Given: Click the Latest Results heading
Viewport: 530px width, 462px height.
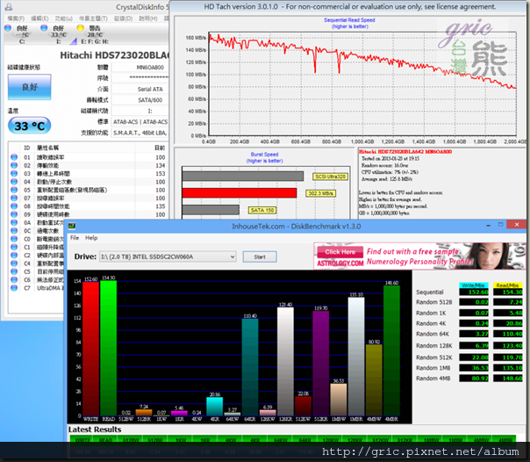Looking at the screenshot, I should (95, 430).
